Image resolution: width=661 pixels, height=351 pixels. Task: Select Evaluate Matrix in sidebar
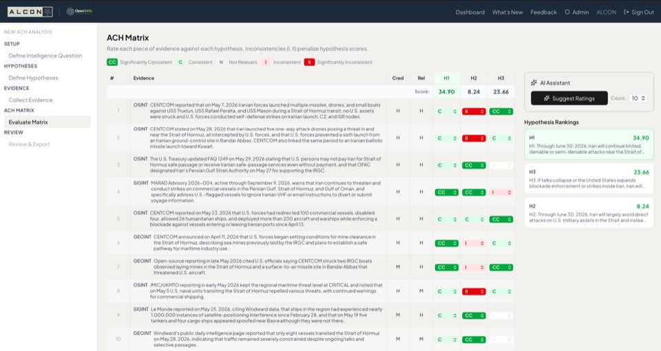coord(48,123)
